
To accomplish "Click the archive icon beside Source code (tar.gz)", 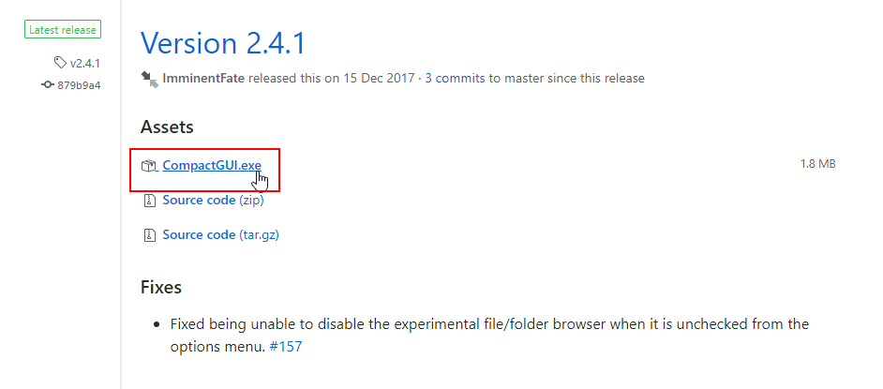I will point(148,234).
